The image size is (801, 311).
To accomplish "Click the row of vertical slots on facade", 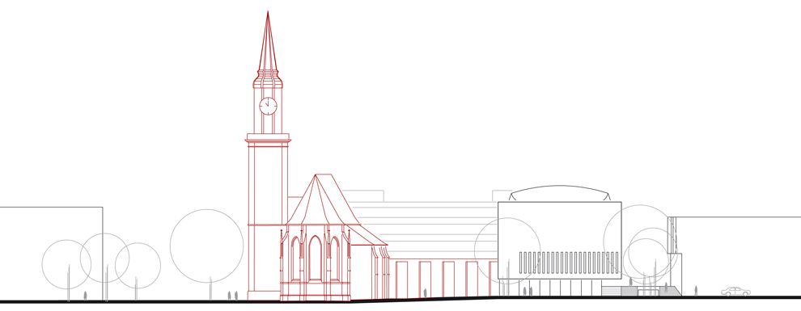I will coord(569,263).
